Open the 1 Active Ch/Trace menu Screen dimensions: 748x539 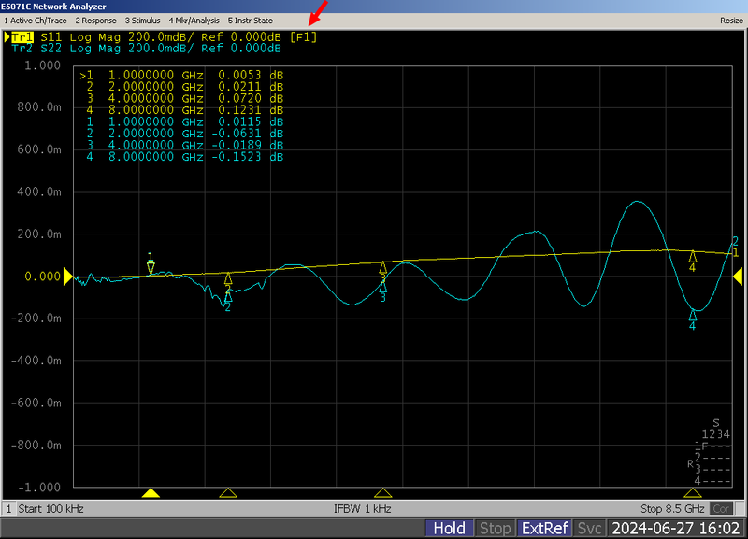(36, 20)
